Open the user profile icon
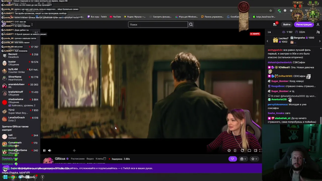The width and height of the screenshot is (322, 181). point(318,24)
